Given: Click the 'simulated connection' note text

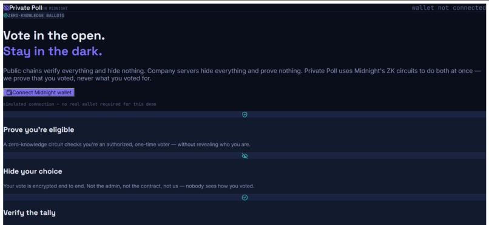Looking at the screenshot, I should [x=79, y=104].
